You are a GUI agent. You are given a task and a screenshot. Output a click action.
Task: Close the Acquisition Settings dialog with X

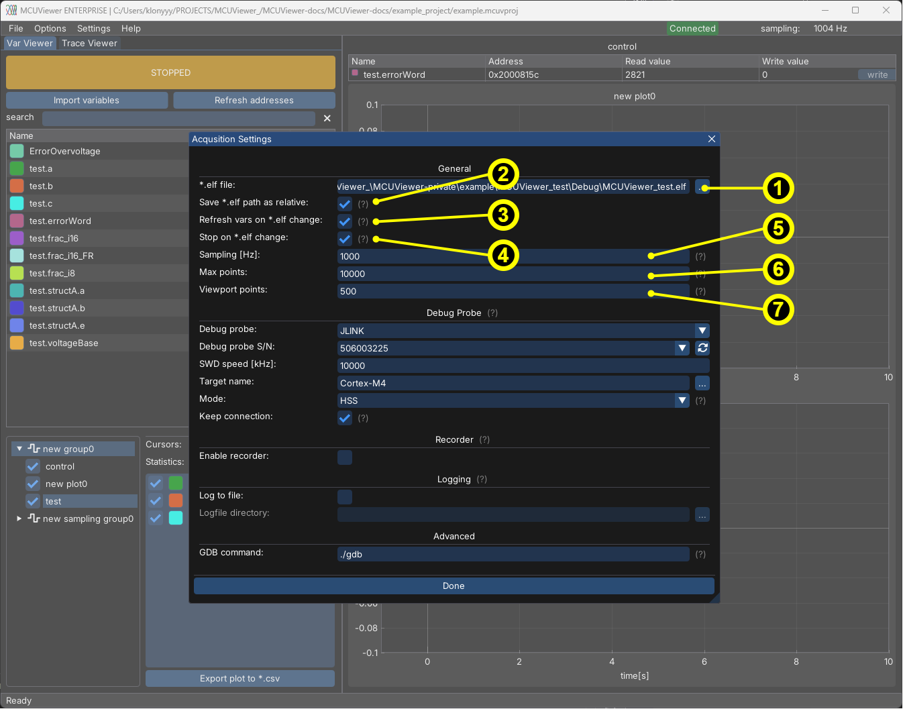[712, 139]
